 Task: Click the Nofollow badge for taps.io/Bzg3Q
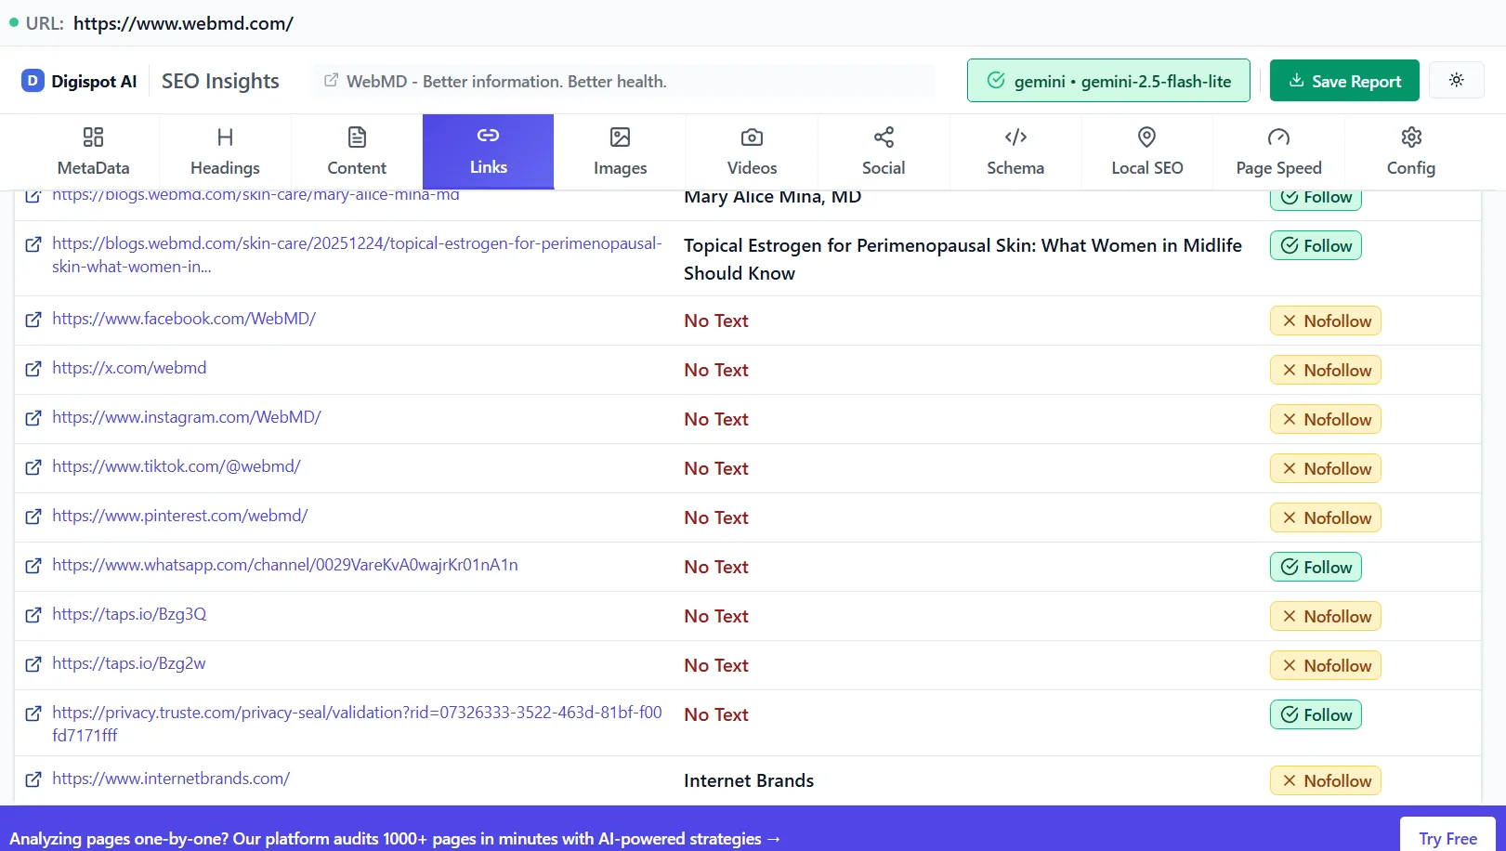coord(1326,616)
